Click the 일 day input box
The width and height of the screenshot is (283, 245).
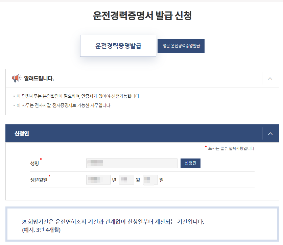(150, 179)
